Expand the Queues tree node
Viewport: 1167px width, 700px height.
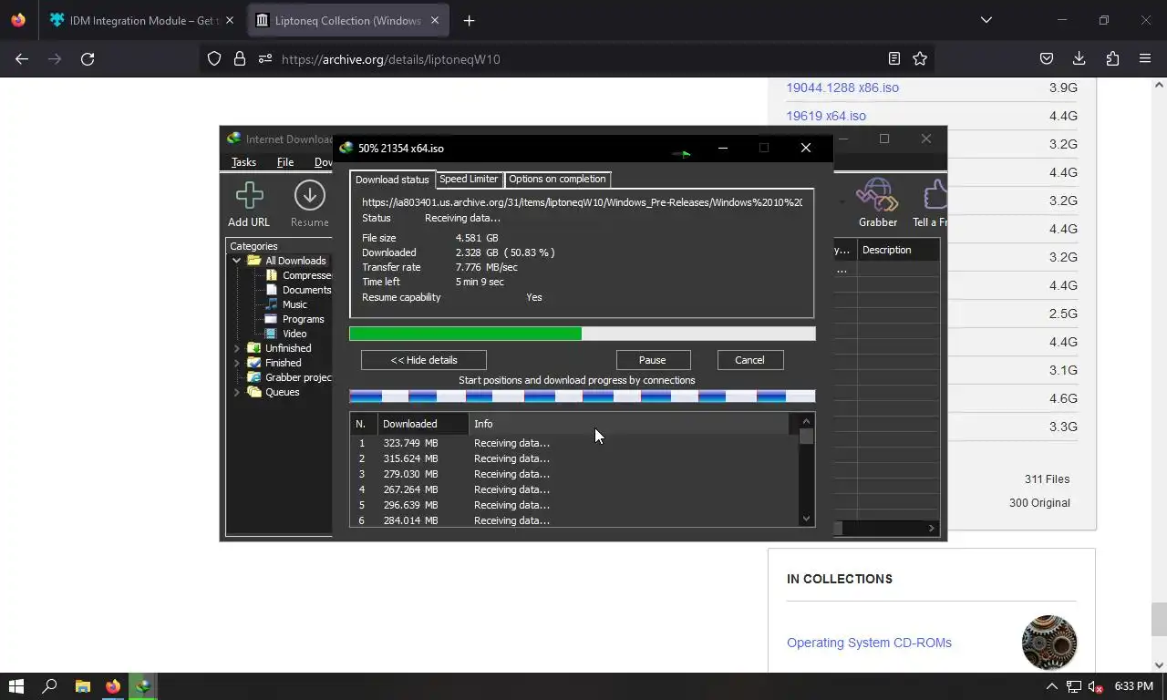click(237, 392)
